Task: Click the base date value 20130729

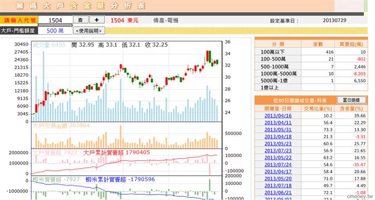Action: point(334,20)
